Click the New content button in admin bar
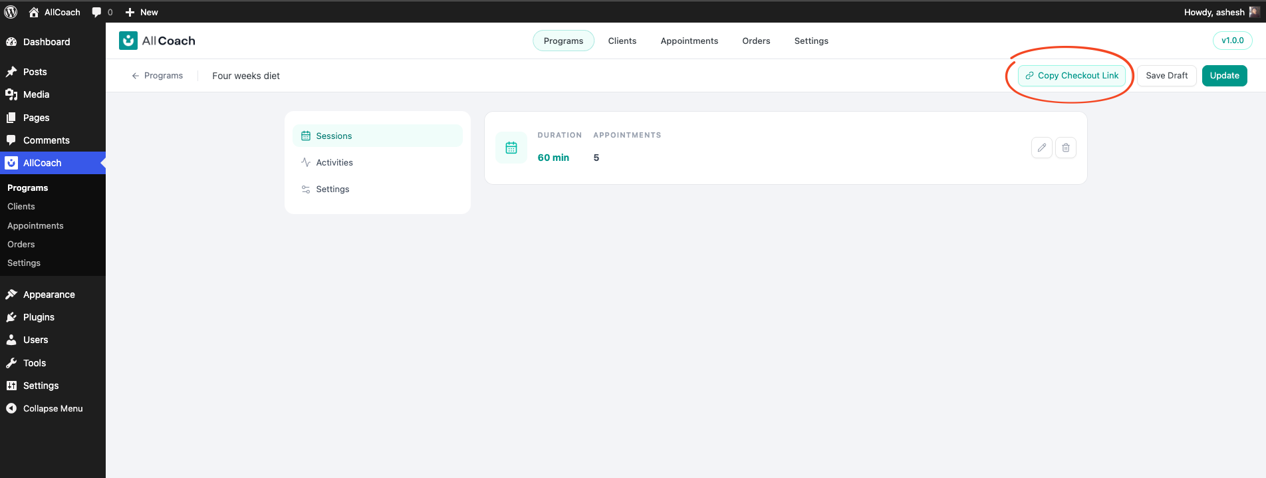This screenshot has height=478, width=1266. pyautogui.click(x=142, y=12)
